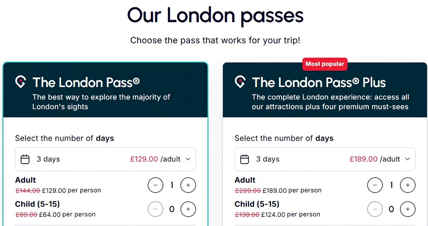Click the Adult quantity value showing 1
This screenshot has height=226, width=428.
[x=172, y=185]
